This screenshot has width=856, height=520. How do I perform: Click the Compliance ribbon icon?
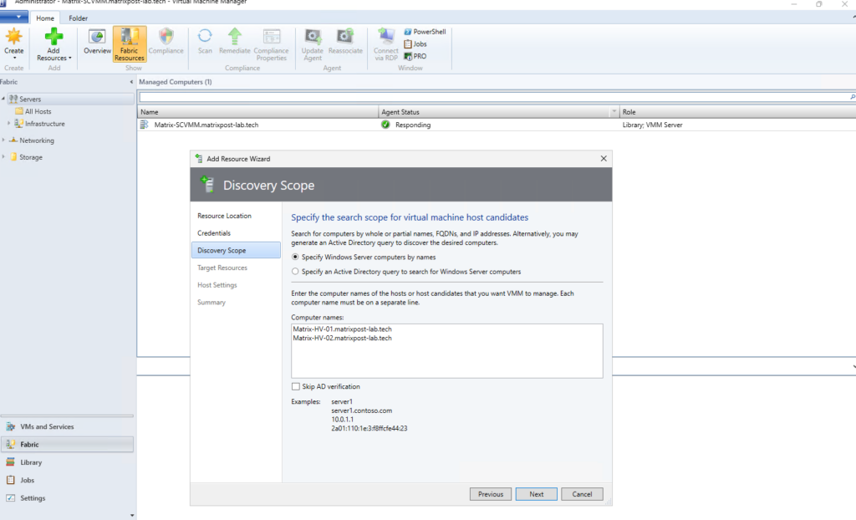click(166, 43)
